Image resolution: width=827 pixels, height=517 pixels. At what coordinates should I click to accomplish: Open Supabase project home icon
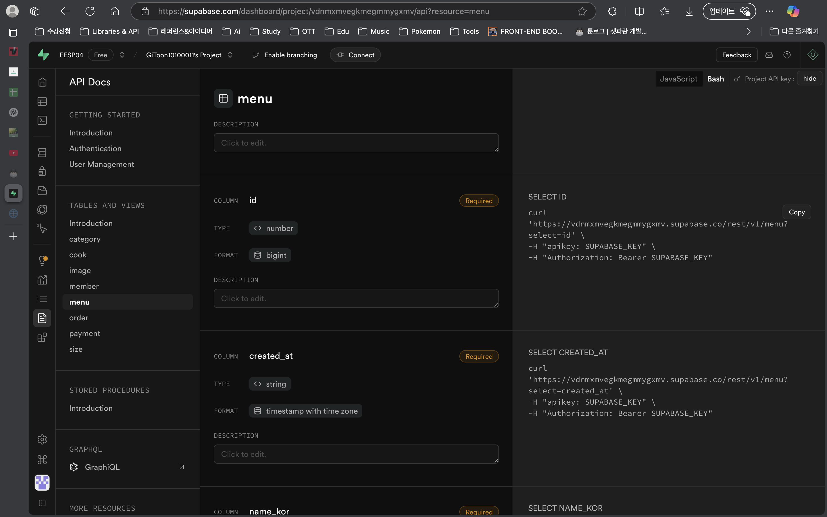(42, 82)
